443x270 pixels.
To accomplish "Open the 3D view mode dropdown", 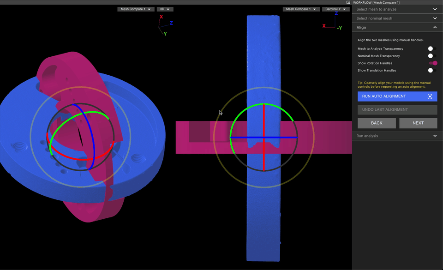I will click(165, 9).
